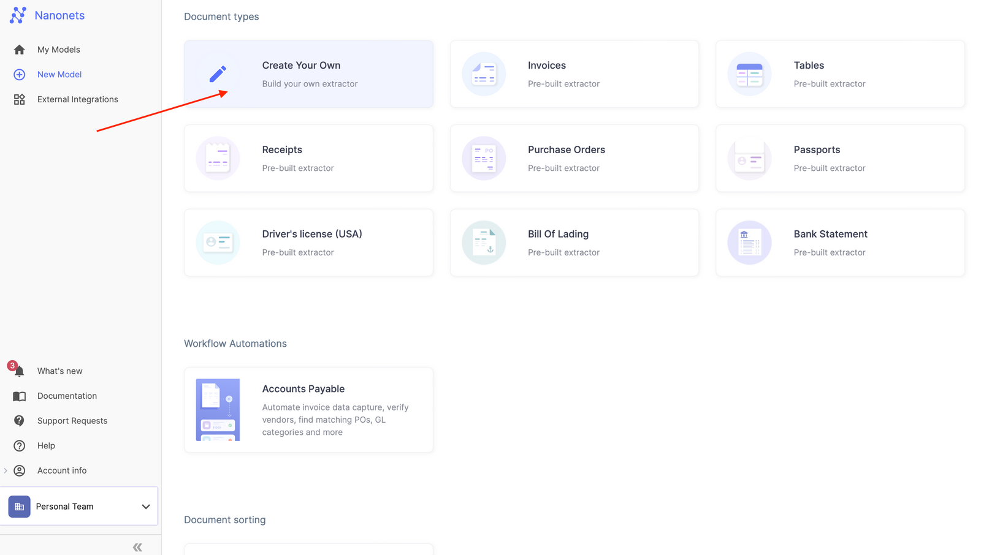
Task: Collapse the sidebar with the double-chevron
Action: tap(137, 546)
